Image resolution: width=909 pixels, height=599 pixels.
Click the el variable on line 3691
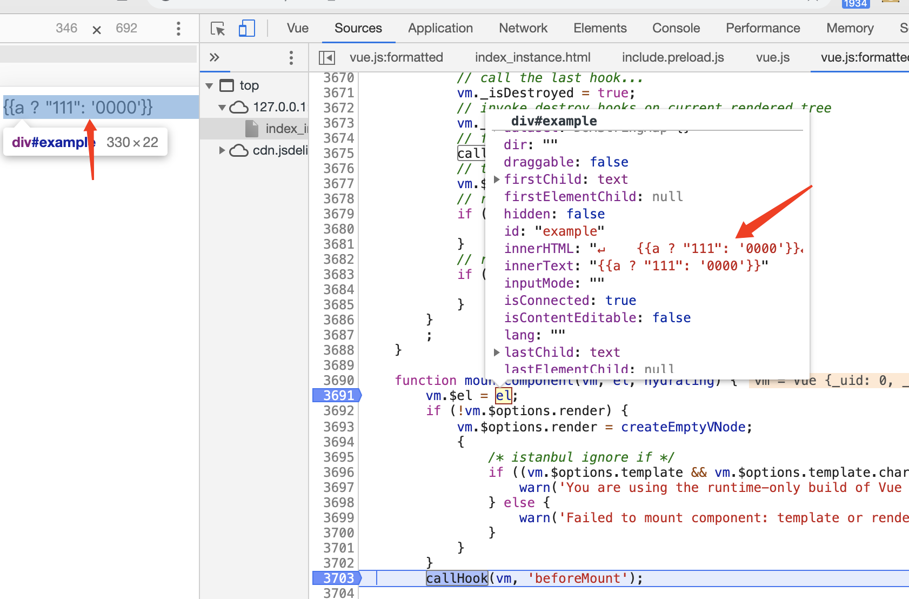(503, 396)
